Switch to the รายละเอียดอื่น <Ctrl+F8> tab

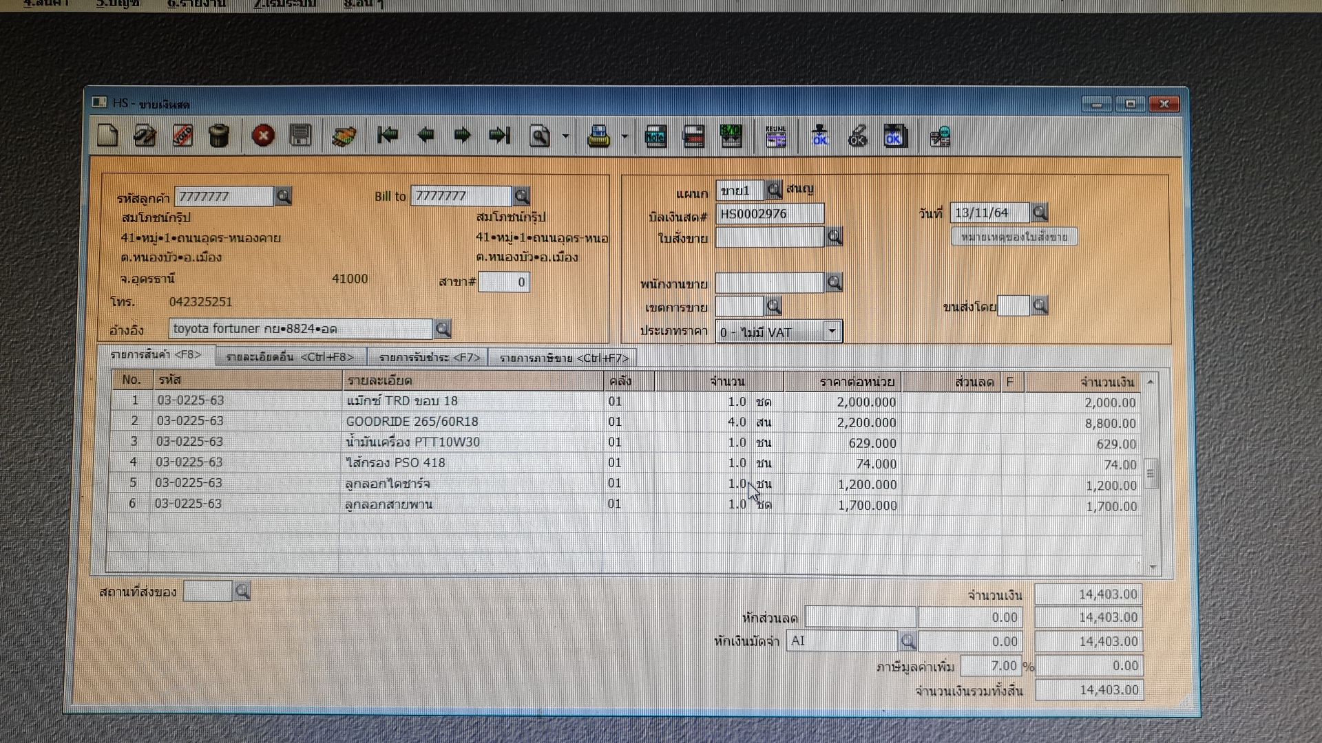point(290,357)
